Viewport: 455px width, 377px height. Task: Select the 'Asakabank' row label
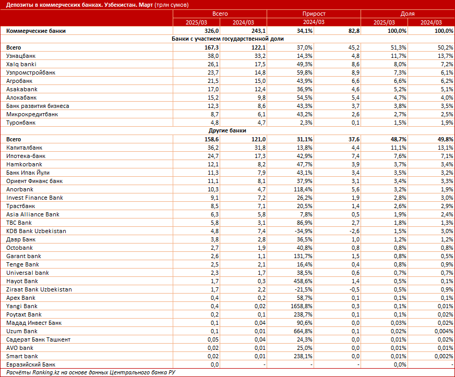22,89
